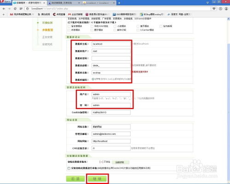Switch to the second browser tab
230x184 pixels.
click(x=64, y=3)
